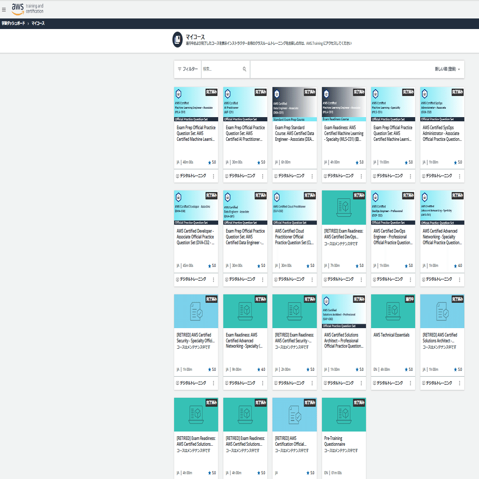Open the more-options menu on the DevOps Engineer Professional card
The height and width of the screenshot is (479, 479).
(410, 280)
